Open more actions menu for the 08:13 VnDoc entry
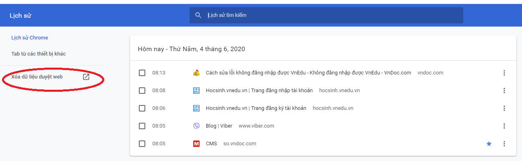The height and width of the screenshot is (161, 522). [504, 73]
